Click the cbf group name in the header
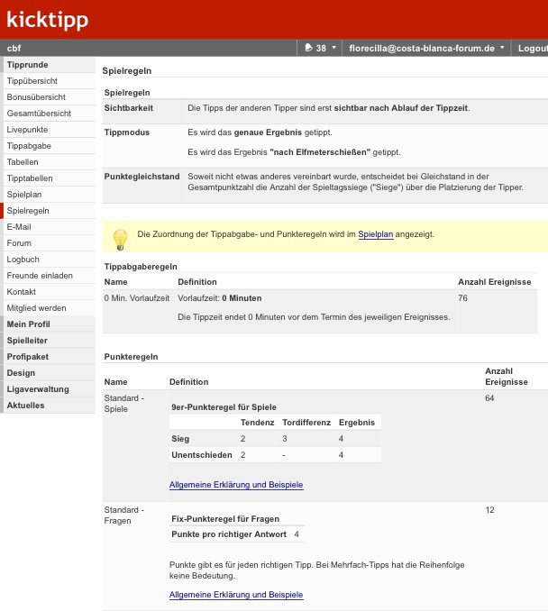 14,48
